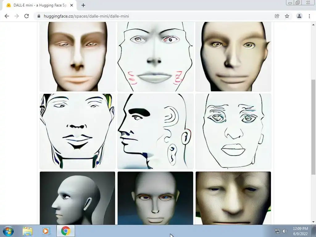Image resolution: width=316 pixels, height=237 pixels.
Task: Open the dark-shadowed green-eyed face image
Action: click(233, 57)
